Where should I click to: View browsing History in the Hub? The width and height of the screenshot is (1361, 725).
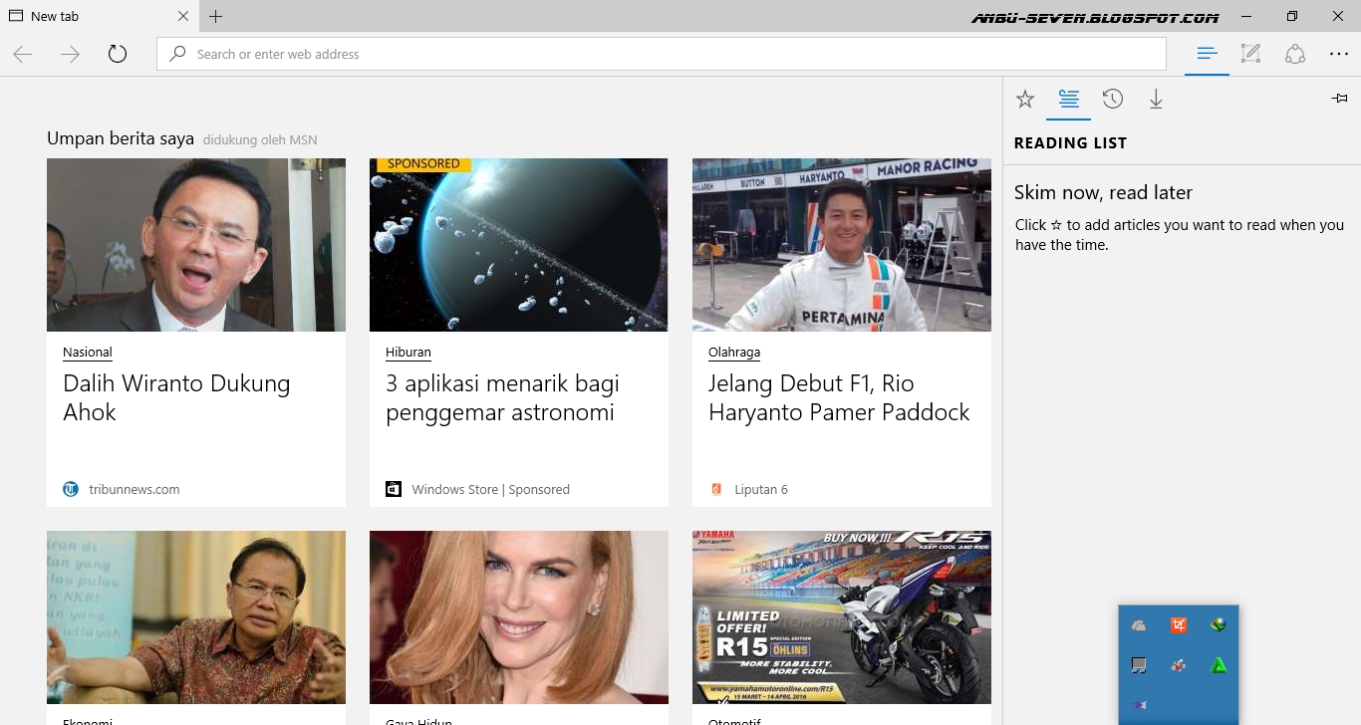tap(1113, 99)
